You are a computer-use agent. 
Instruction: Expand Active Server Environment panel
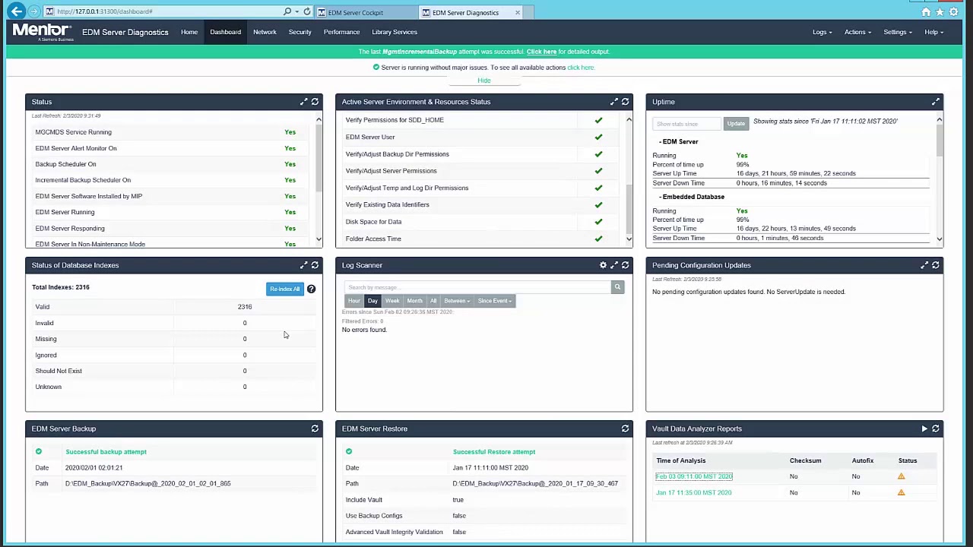(x=614, y=102)
